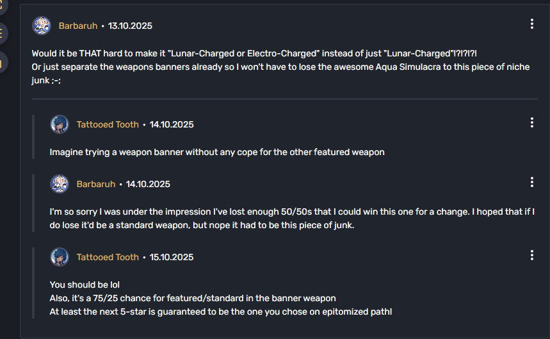The width and height of the screenshot is (550, 339).
Task: Click the Tattooed Tooth username on the 15.10.2025 reply
Action: [108, 257]
